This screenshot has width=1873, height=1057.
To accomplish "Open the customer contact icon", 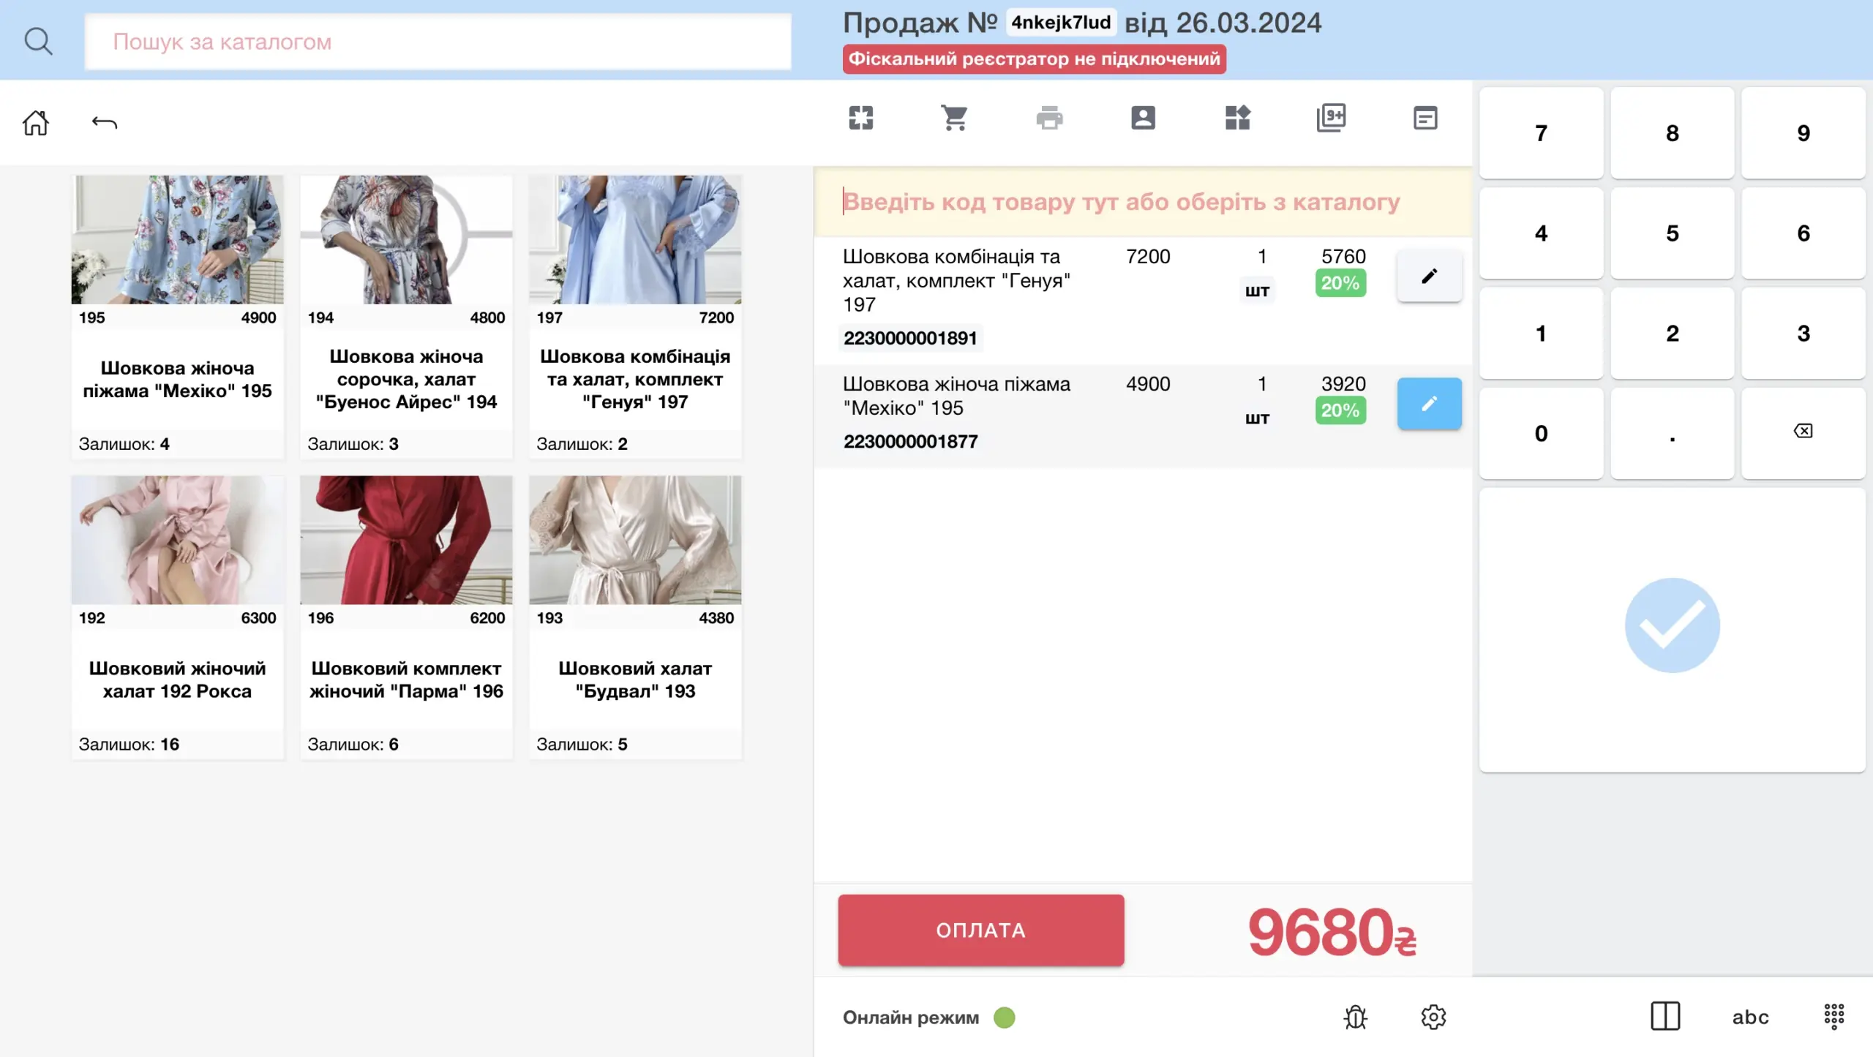I will (x=1143, y=118).
